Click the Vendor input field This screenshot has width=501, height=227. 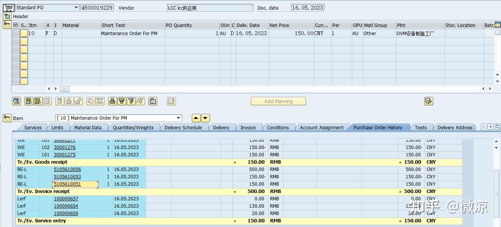209,7
